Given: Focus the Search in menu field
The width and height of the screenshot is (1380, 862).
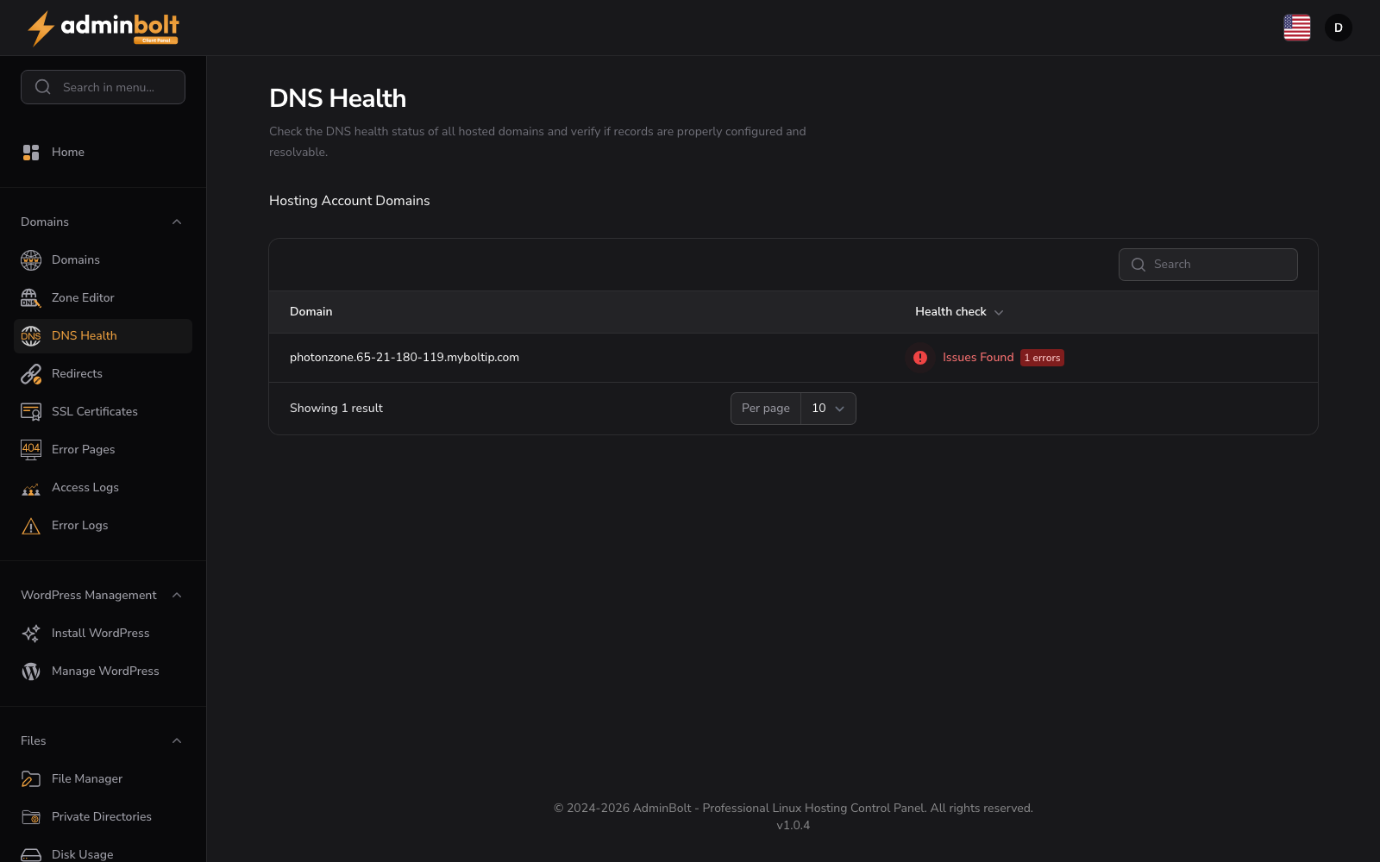Looking at the screenshot, I should tap(103, 87).
